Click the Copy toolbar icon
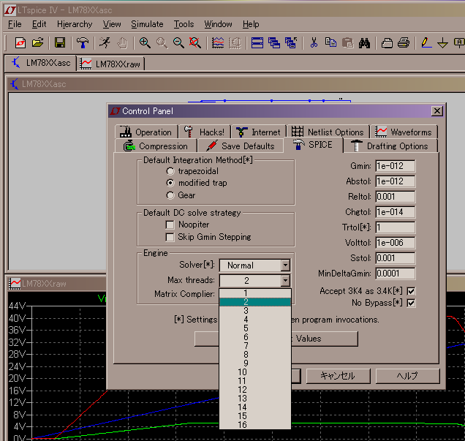This screenshot has width=465, height=441. coord(330,43)
